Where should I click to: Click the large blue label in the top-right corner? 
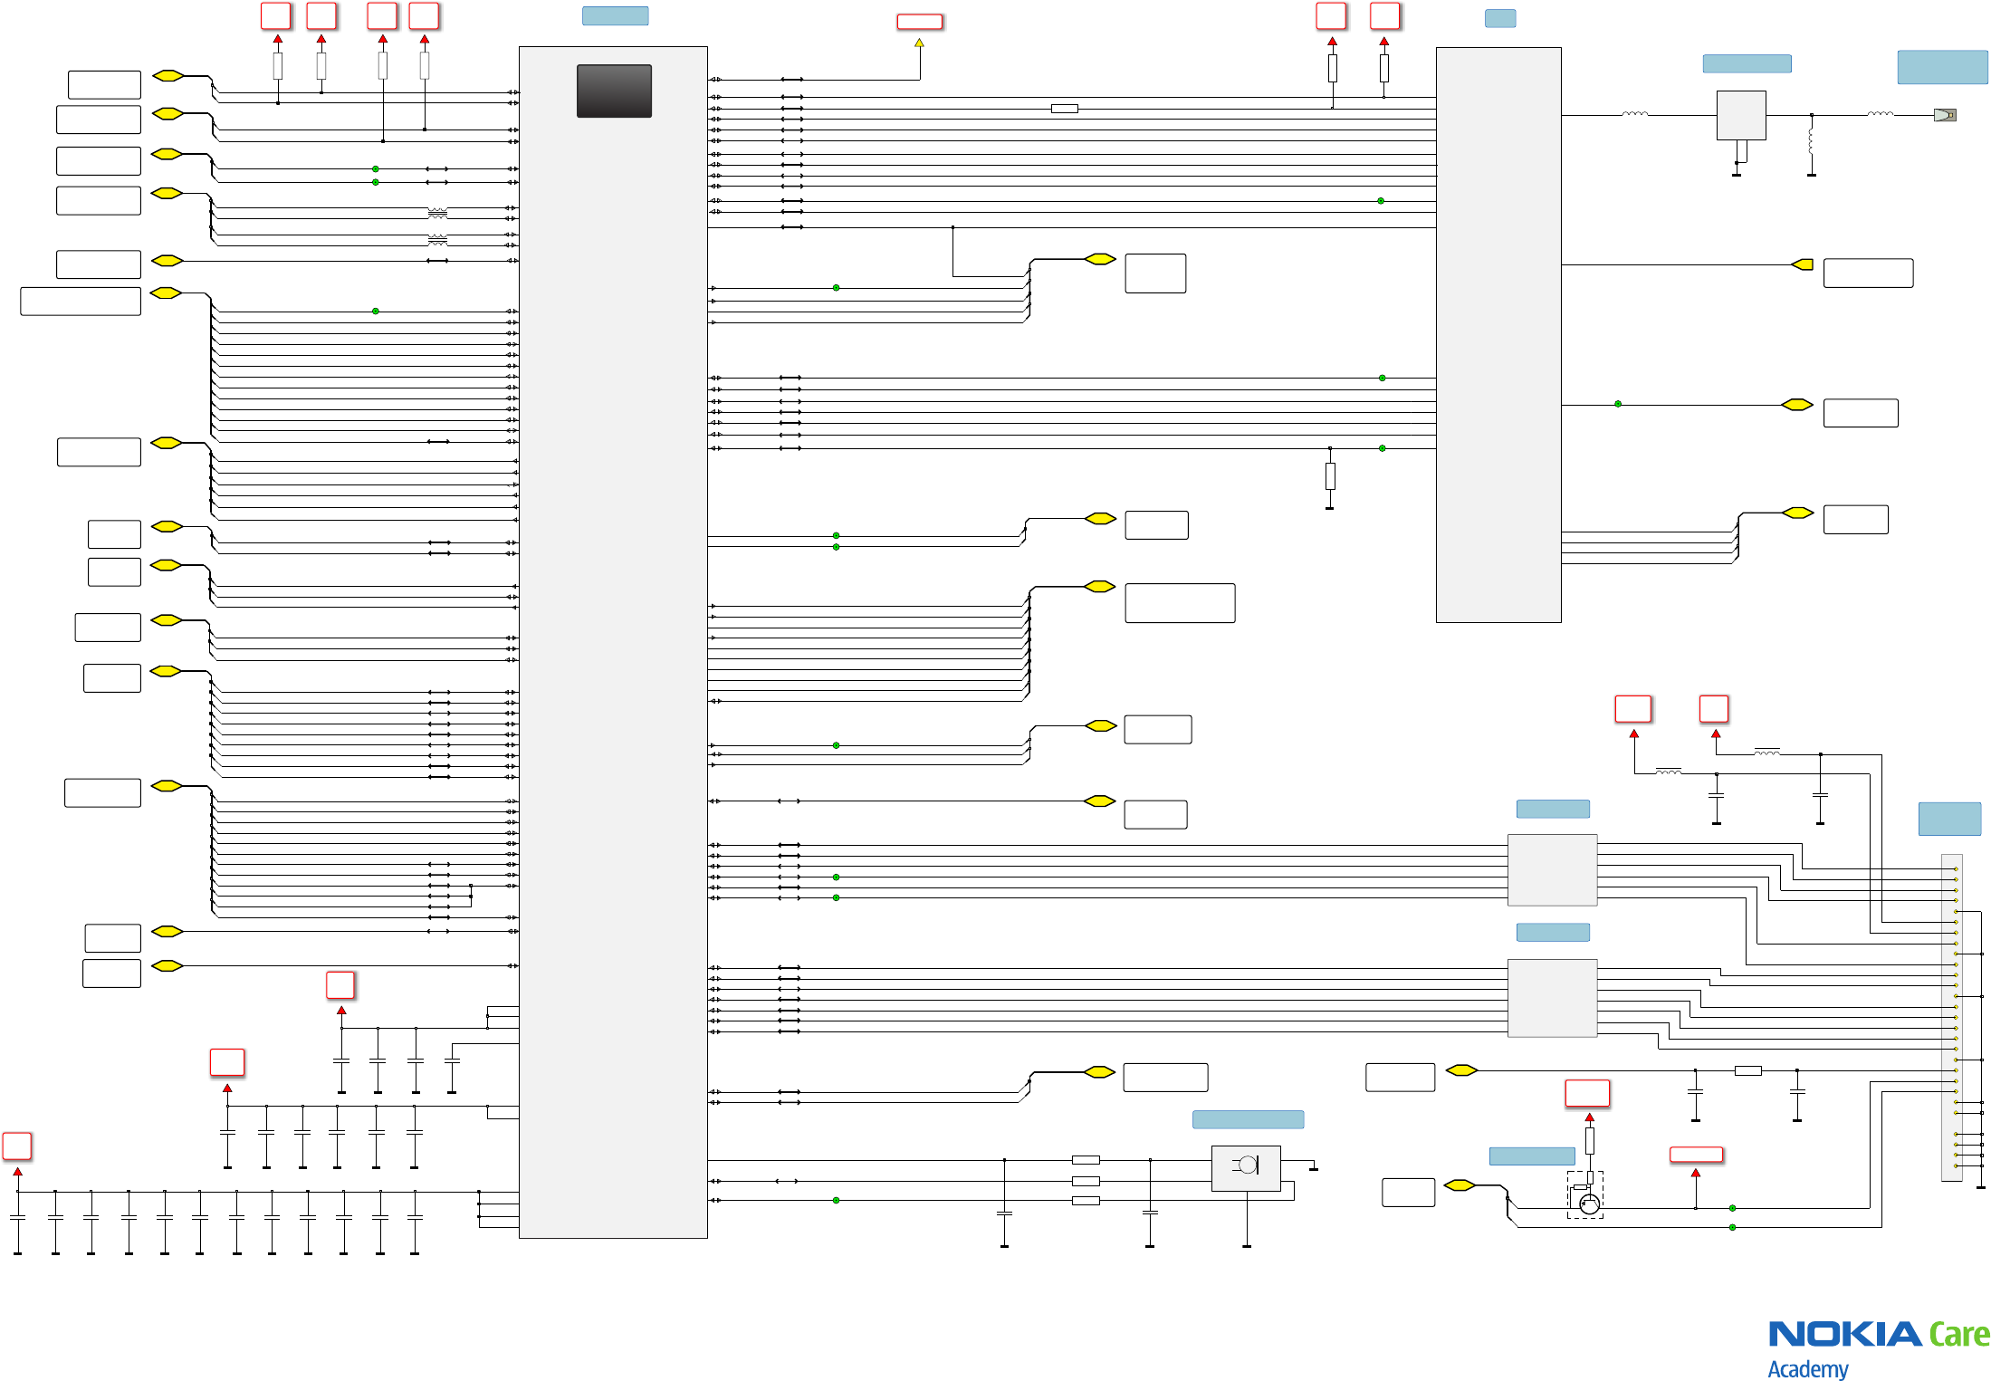click(x=1942, y=67)
